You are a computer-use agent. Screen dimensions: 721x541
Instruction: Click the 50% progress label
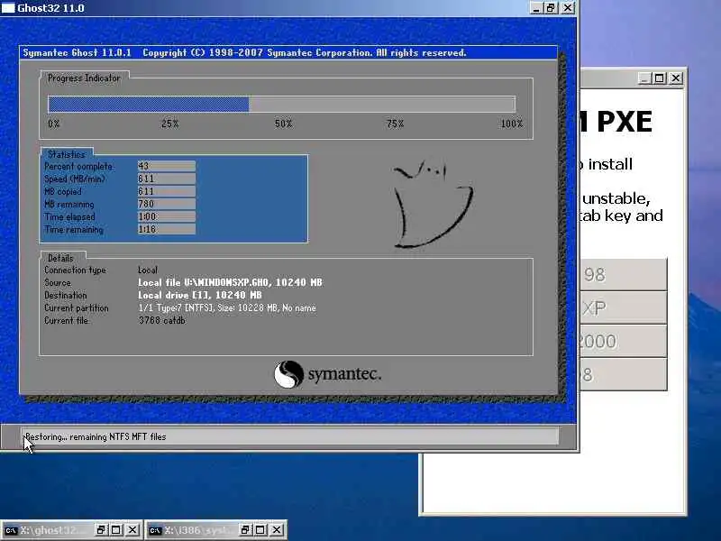283,124
